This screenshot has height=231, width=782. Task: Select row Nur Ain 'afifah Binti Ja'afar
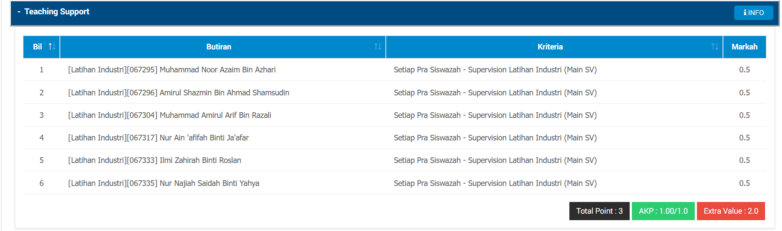[394, 137]
